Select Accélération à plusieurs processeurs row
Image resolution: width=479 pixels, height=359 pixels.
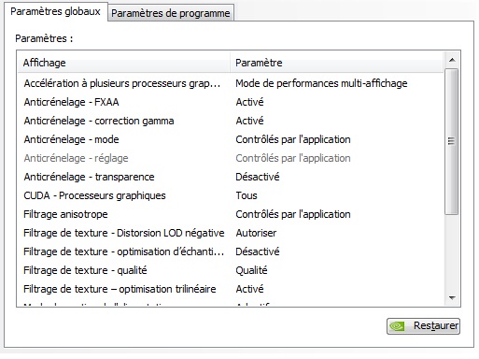coord(231,83)
